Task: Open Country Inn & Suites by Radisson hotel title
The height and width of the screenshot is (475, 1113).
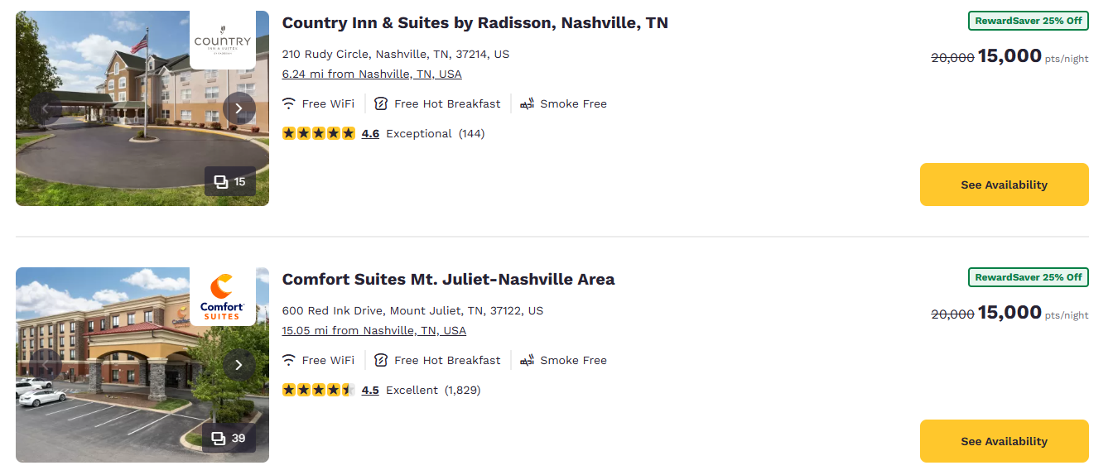Action: point(475,22)
